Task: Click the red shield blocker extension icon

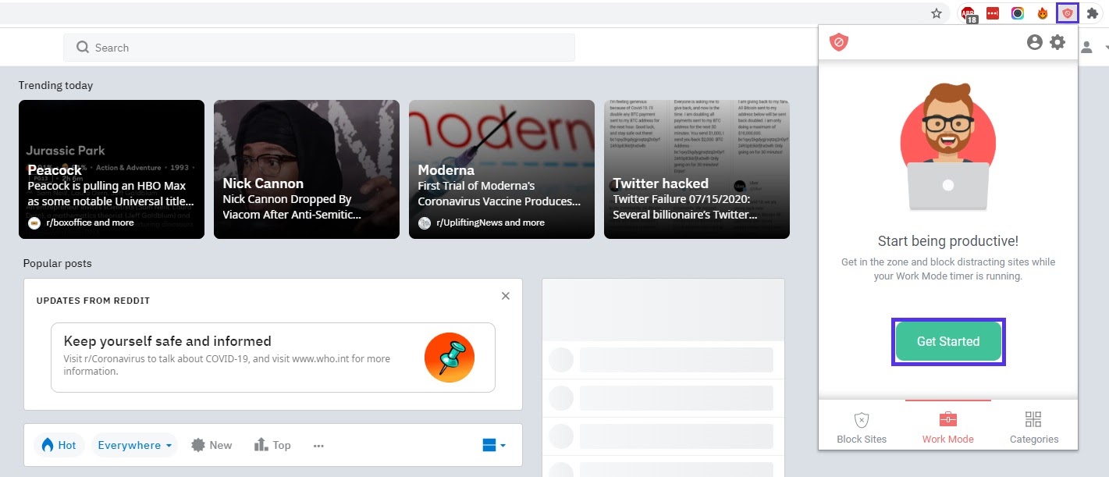Action: pos(1067,12)
